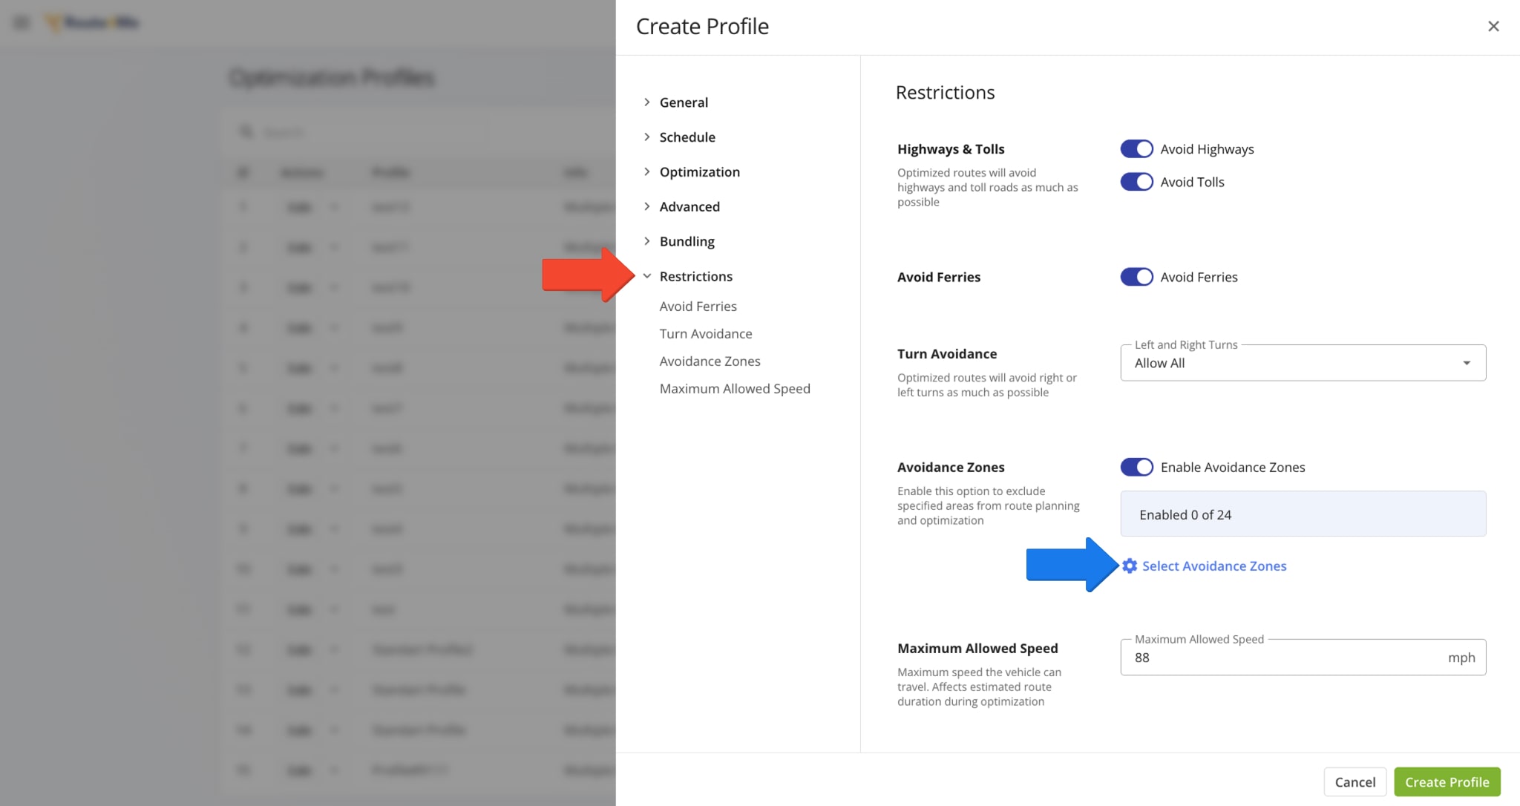1520x806 pixels.
Task: Expand the General section chevron
Action: pyautogui.click(x=647, y=102)
